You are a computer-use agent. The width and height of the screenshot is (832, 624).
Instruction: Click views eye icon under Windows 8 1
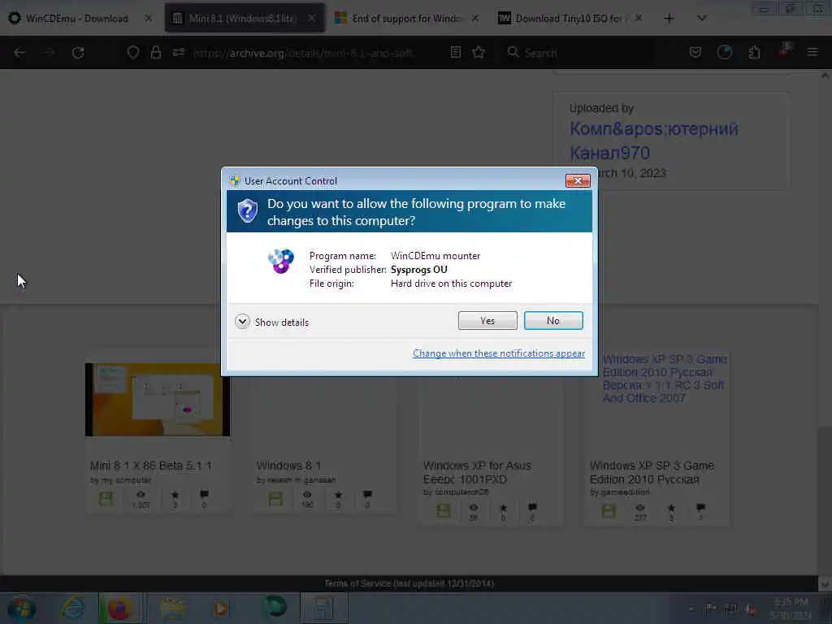(307, 495)
